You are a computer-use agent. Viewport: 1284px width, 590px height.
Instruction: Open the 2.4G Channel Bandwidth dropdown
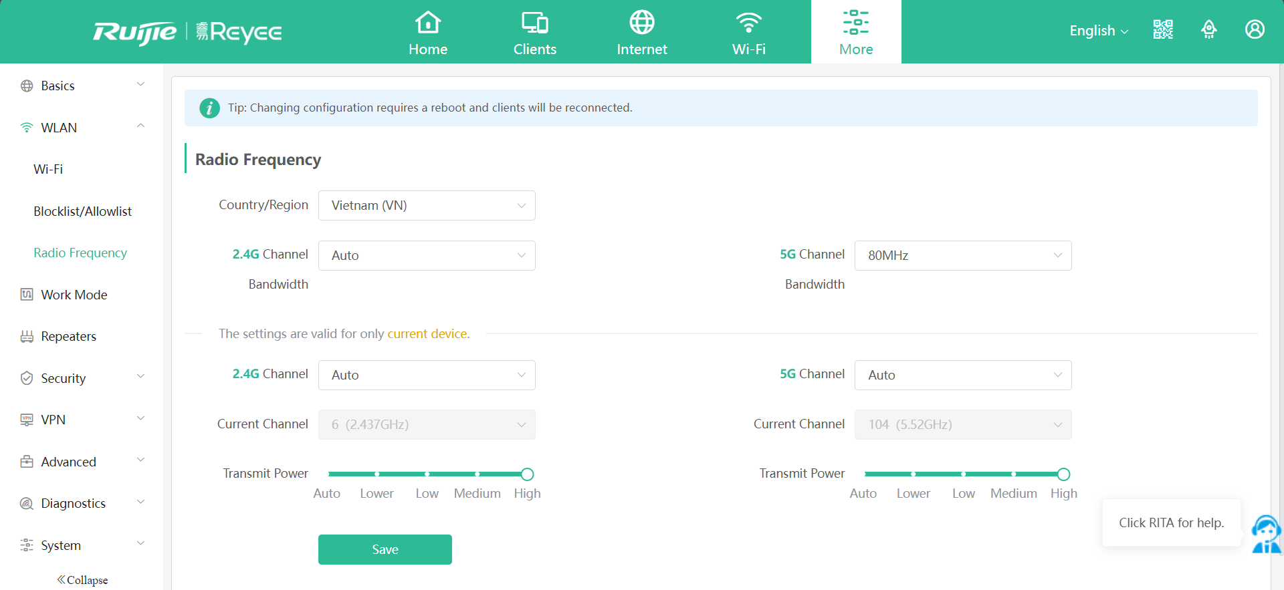427,255
